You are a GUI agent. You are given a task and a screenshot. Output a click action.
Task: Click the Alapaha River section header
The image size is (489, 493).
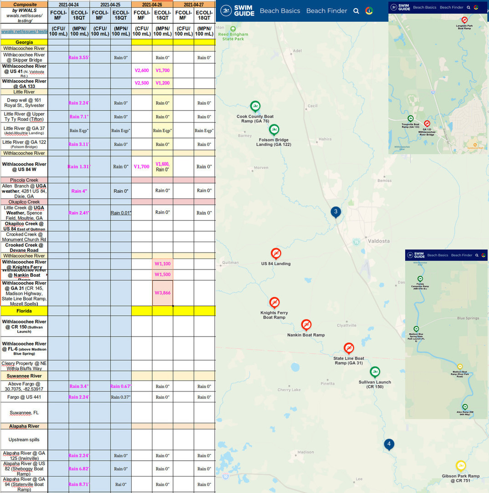24,427
